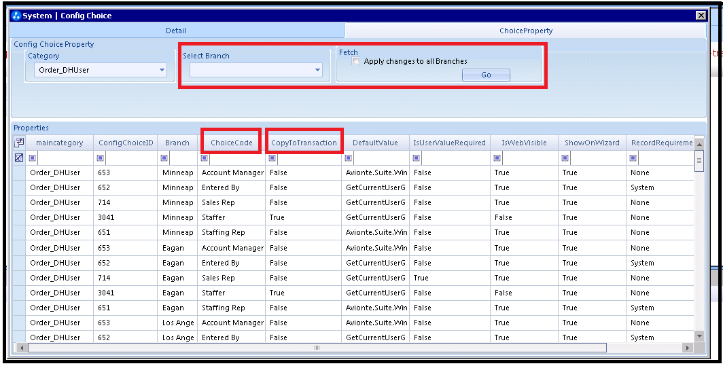Click True CopyToTransaction for Minneap Staffer
Viewport: 723px width, 366px height.
(x=304, y=217)
